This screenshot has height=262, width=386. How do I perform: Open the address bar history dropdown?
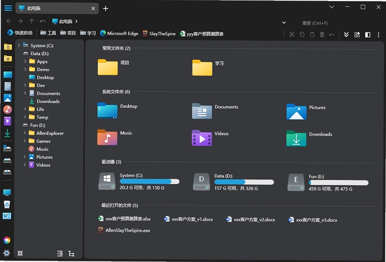(x=284, y=23)
